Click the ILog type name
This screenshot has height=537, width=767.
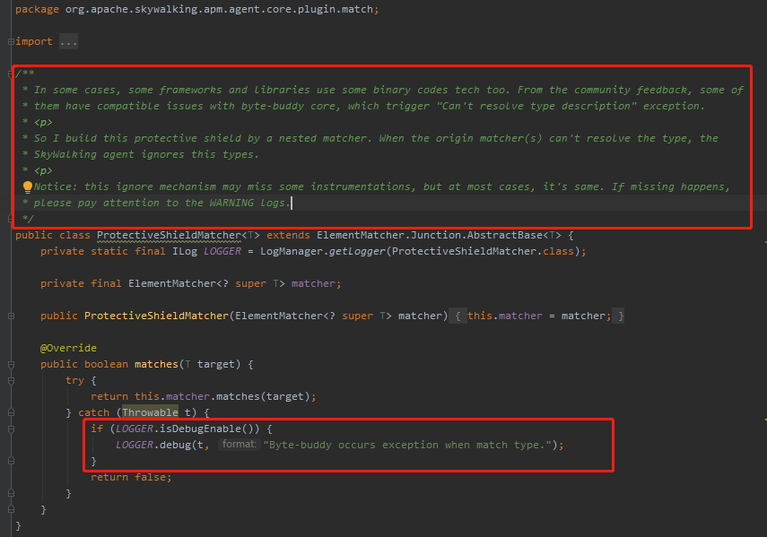[x=185, y=251]
